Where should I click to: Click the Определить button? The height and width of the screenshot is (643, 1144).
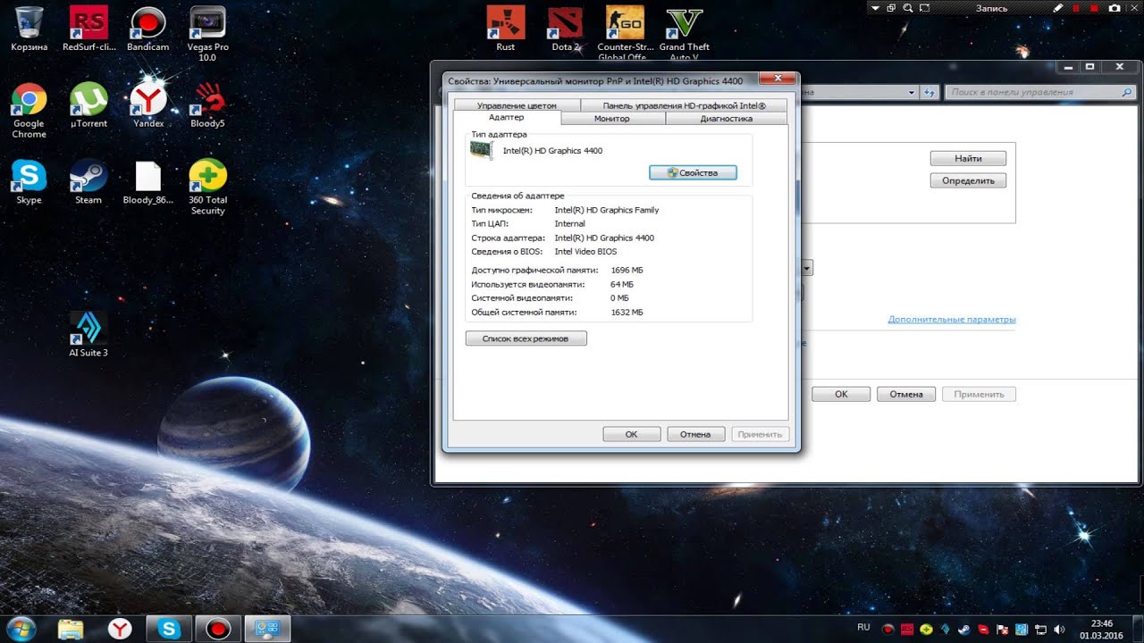[968, 180]
